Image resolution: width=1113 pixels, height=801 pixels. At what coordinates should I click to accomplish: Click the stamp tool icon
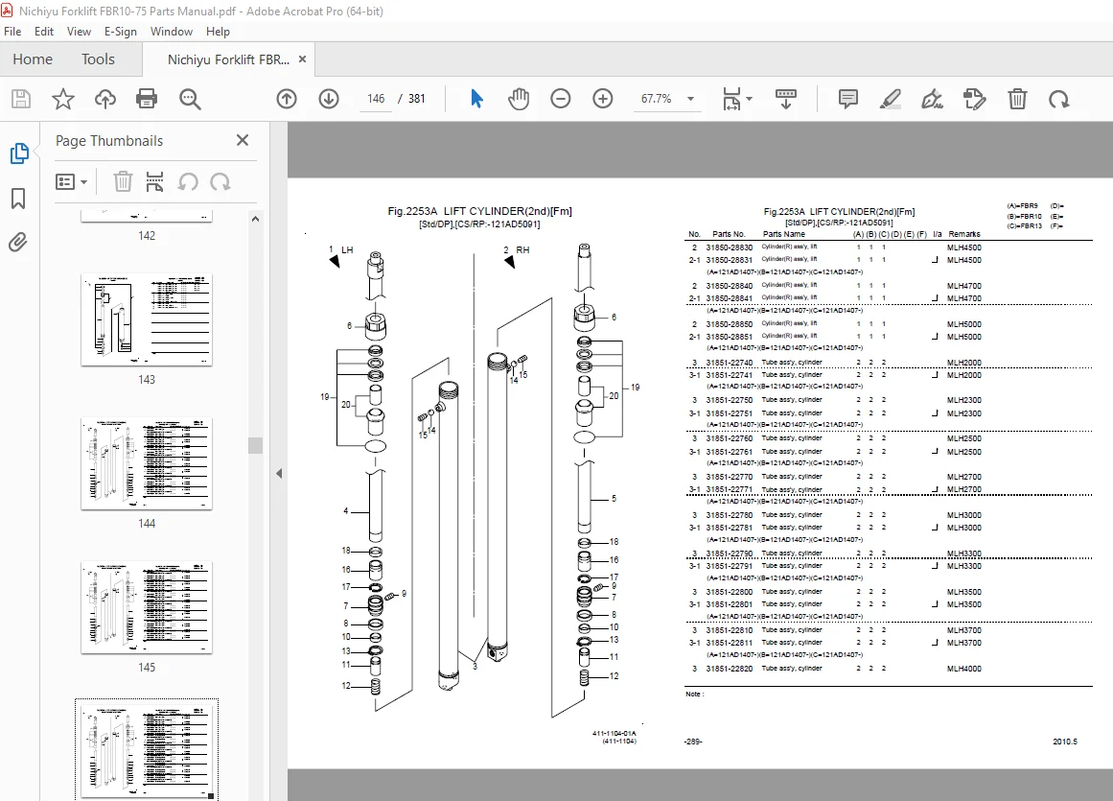tap(975, 99)
